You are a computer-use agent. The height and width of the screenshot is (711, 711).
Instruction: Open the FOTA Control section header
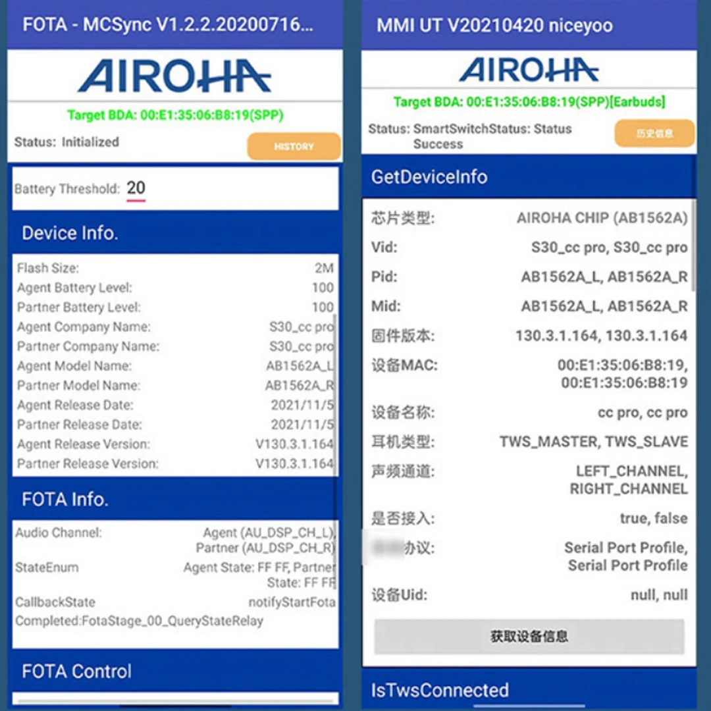tap(175, 671)
